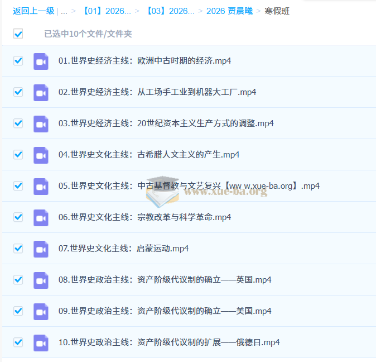Viewport: 376px width, 362px height.
Task: Click video icon for file 03 20世纪资本主义
Action: coord(41,123)
